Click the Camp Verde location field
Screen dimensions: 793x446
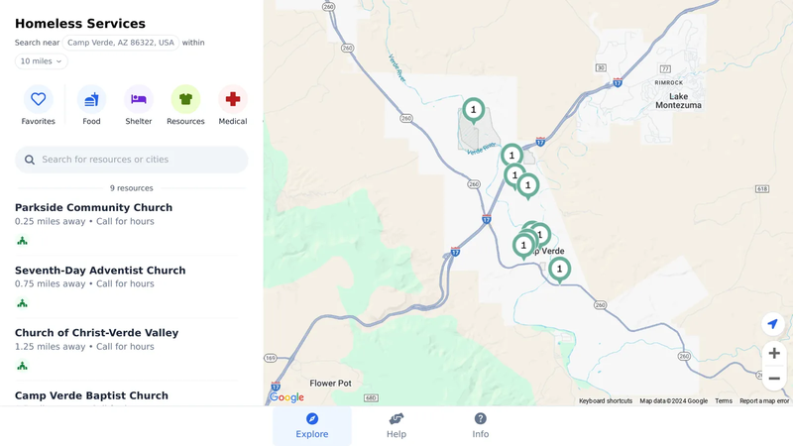point(121,43)
